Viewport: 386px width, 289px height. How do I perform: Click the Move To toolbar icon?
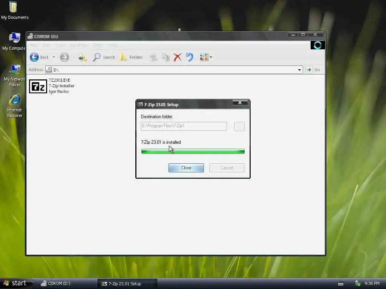pos(153,57)
